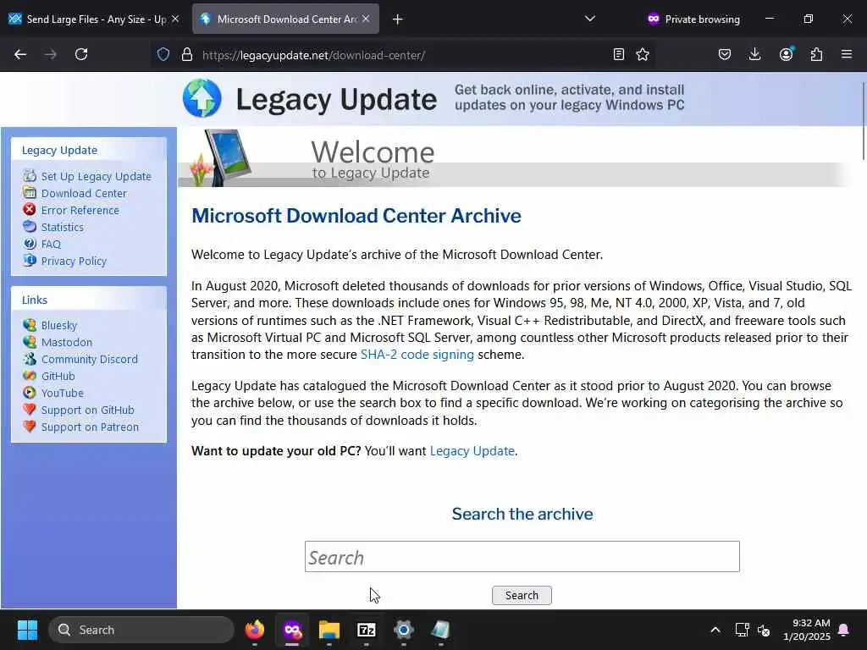
Task: Open the Statistics sidebar link
Action: coord(63,227)
